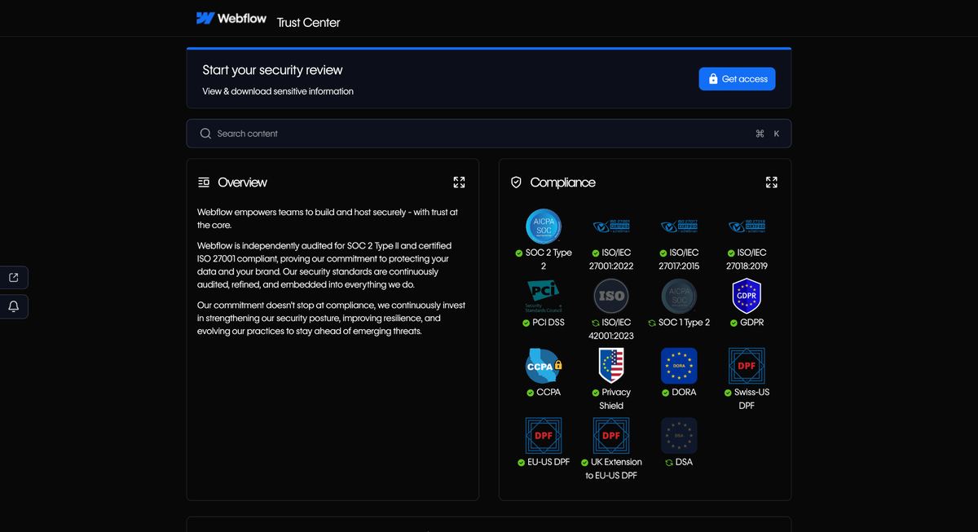
Task: Open the ISO/IEC 42001:2023 ISO badge
Action: (611, 297)
